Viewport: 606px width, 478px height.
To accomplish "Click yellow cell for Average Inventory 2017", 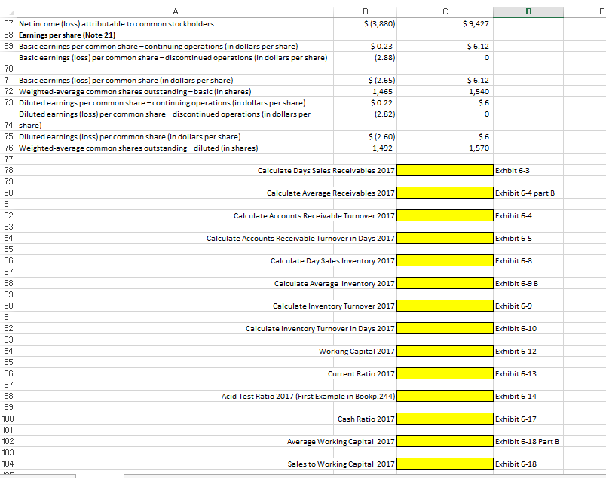I will coord(445,283).
